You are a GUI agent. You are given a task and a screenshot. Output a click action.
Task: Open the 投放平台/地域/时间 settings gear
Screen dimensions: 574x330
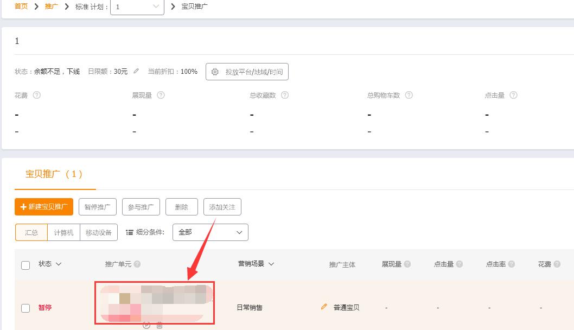(247, 71)
